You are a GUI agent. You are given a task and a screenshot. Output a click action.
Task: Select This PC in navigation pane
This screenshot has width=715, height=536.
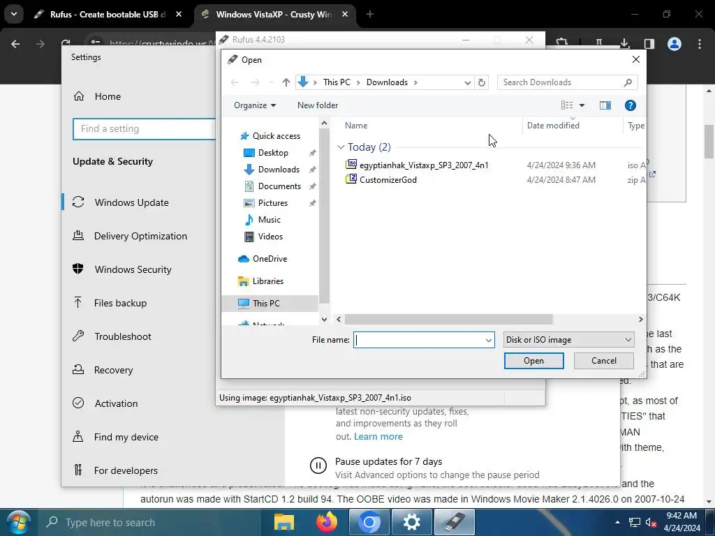[270, 304]
